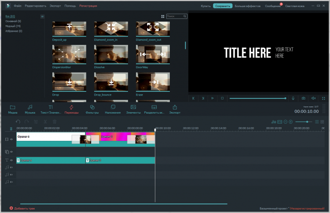This screenshot has width=330, height=213.
Task: Open the Экспорт menu in menu bar
Action: coord(55,6)
